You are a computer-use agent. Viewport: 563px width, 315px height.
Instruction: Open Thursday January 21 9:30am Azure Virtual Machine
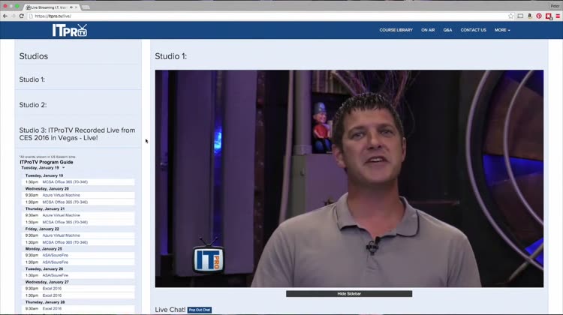[x=78, y=215]
